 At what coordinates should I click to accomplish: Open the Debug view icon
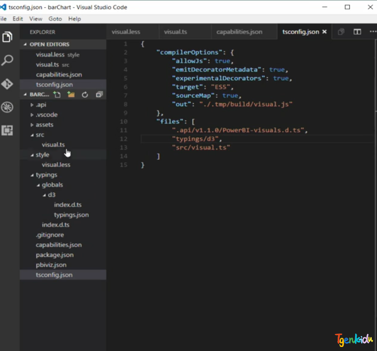point(7,107)
